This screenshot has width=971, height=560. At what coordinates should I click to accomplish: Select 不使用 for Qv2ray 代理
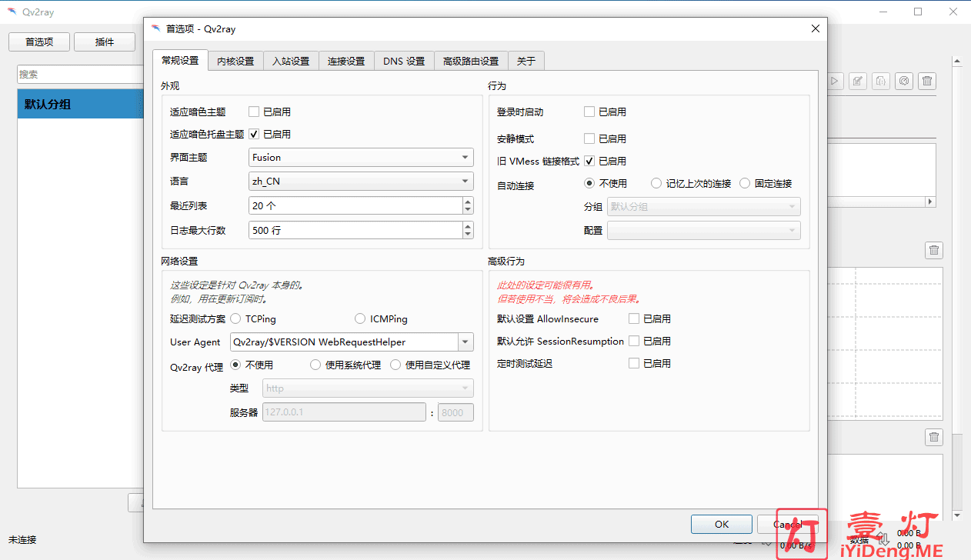click(x=236, y=365)
